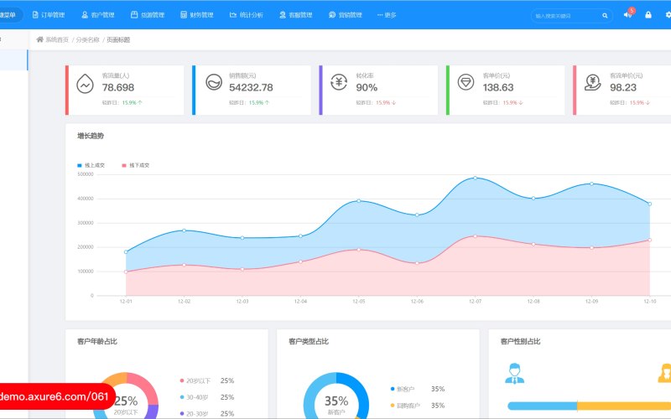671x419 pixels.
Task: Click the value 78.698
Action: (x=118, y=88)
